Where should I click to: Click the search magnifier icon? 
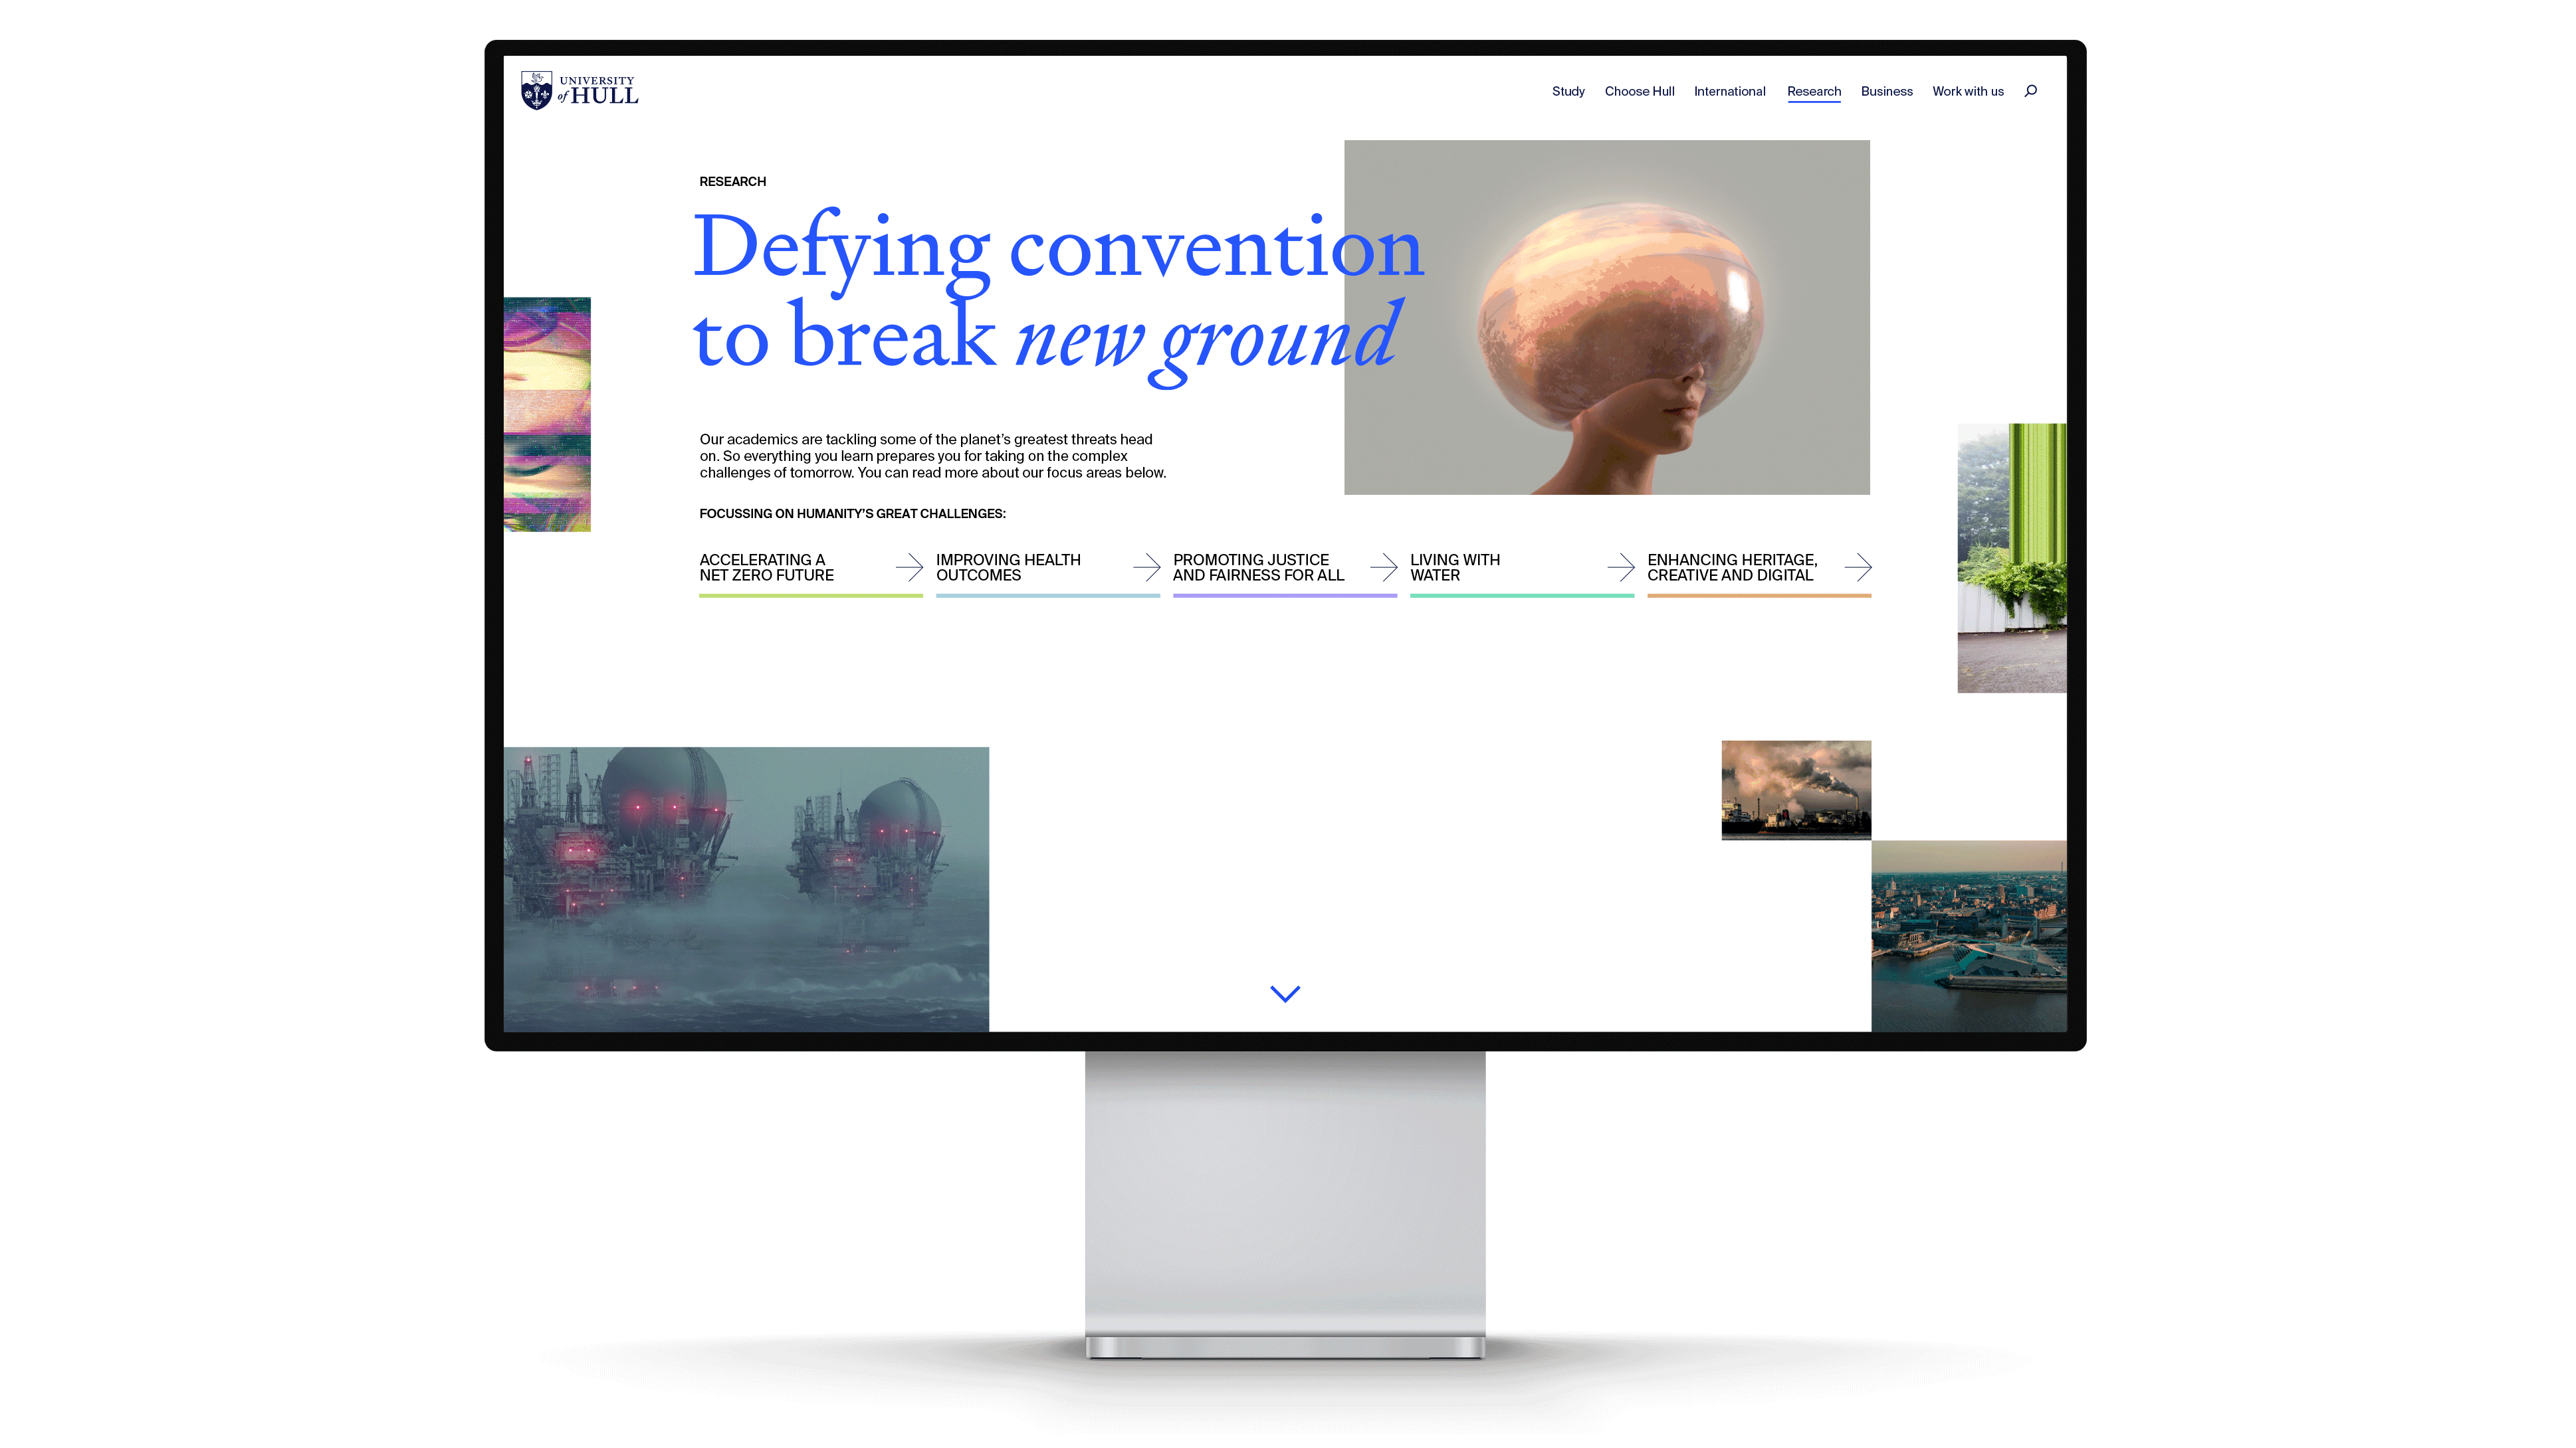(x=2030, y=91)
